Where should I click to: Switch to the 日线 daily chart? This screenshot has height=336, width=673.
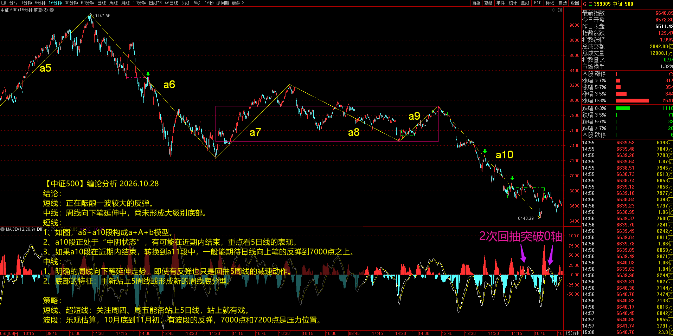[102, 3]
